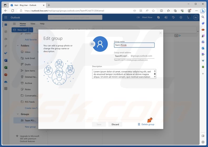Open the OneDrive cloud icon

pyautogui.click(x=6, y=82)
